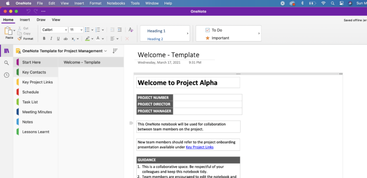Switch to the View ribbon tab

coord(56,20)
